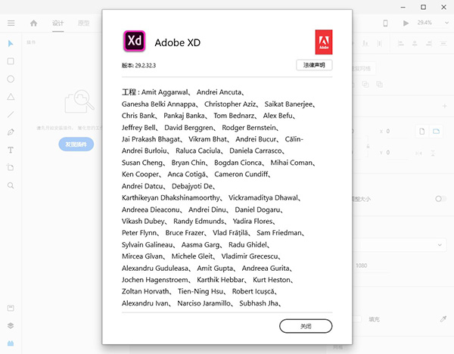Select the Line tool
The height and width of the screenshot is (354, 454).
pos(11,114)
